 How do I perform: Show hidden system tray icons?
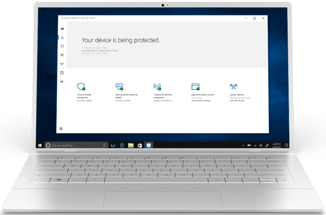(x=243, y=145)
